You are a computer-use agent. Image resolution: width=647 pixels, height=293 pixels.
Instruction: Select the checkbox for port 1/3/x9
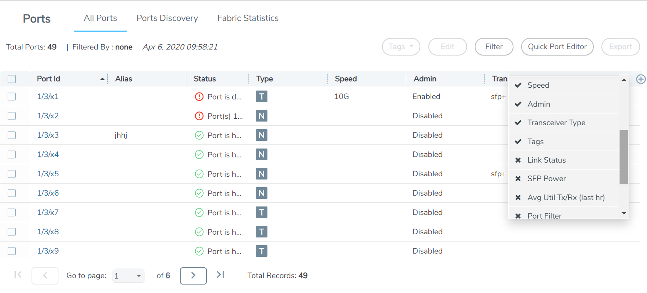(x=12, y=251)
